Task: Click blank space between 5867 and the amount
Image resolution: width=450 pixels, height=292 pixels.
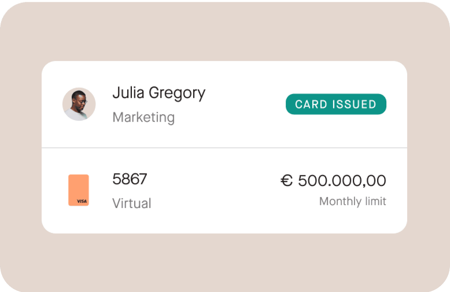Action: point(212,189)
